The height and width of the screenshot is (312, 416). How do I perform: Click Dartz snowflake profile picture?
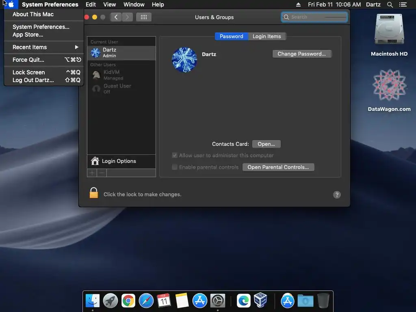184,60
